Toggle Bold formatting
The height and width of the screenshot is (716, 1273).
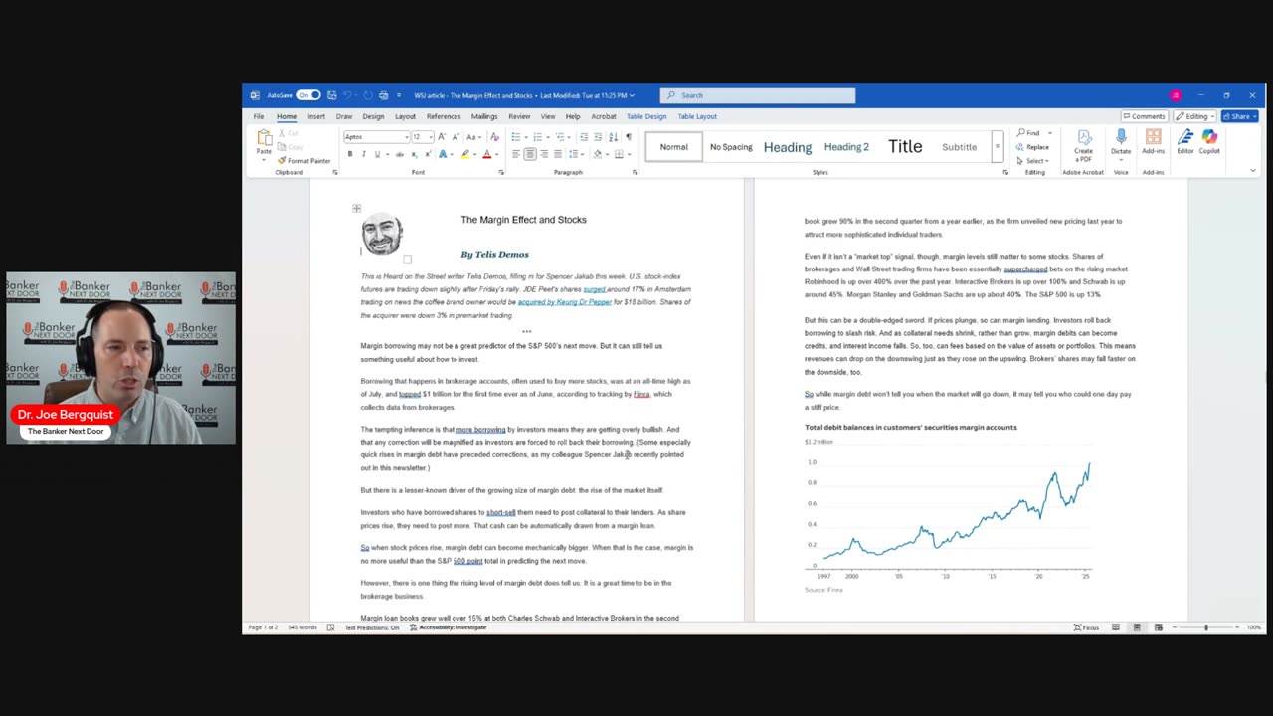(x=349, y=154)
